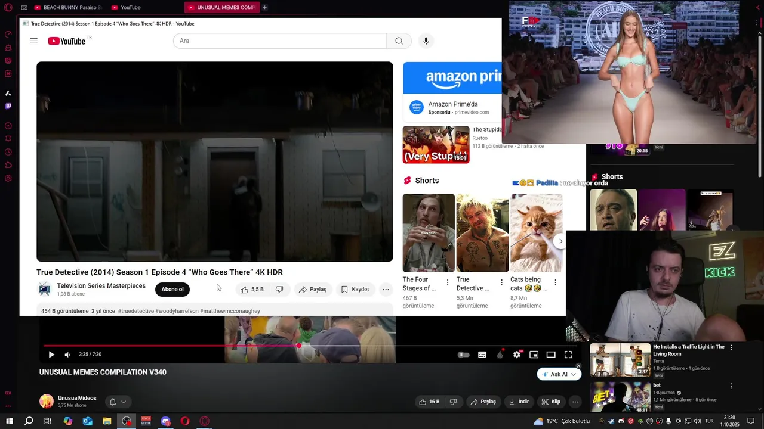764x429 pixels.
Task: Go to YouTube home via logo
Action: coord(66,41)
